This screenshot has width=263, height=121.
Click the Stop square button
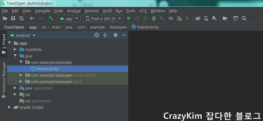pos(187,18)
